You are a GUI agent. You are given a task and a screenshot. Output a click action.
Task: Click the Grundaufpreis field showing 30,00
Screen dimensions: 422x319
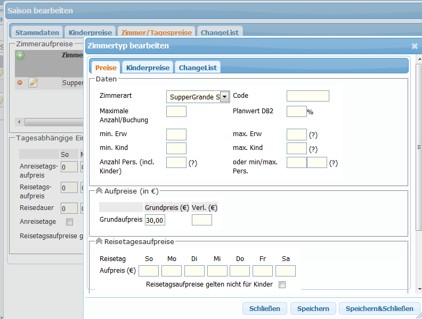pos(155,220)
